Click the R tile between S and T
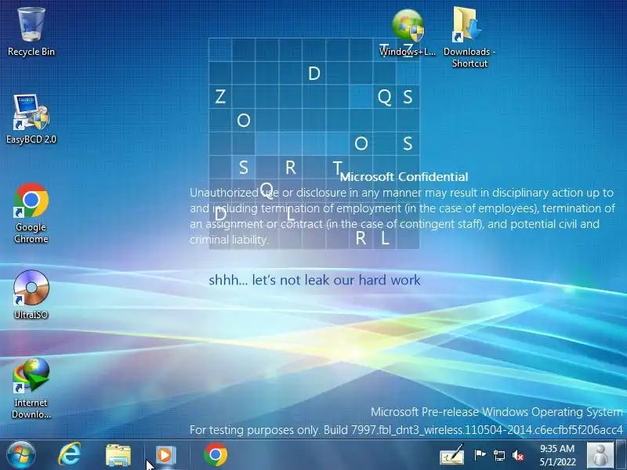 [x=290, y=167]
